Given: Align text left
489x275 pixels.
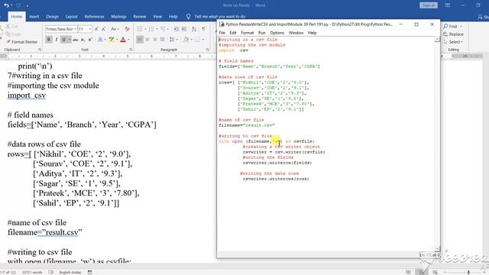Looking at the screenshot, I should pyautogui.click(x=140, y=40).
